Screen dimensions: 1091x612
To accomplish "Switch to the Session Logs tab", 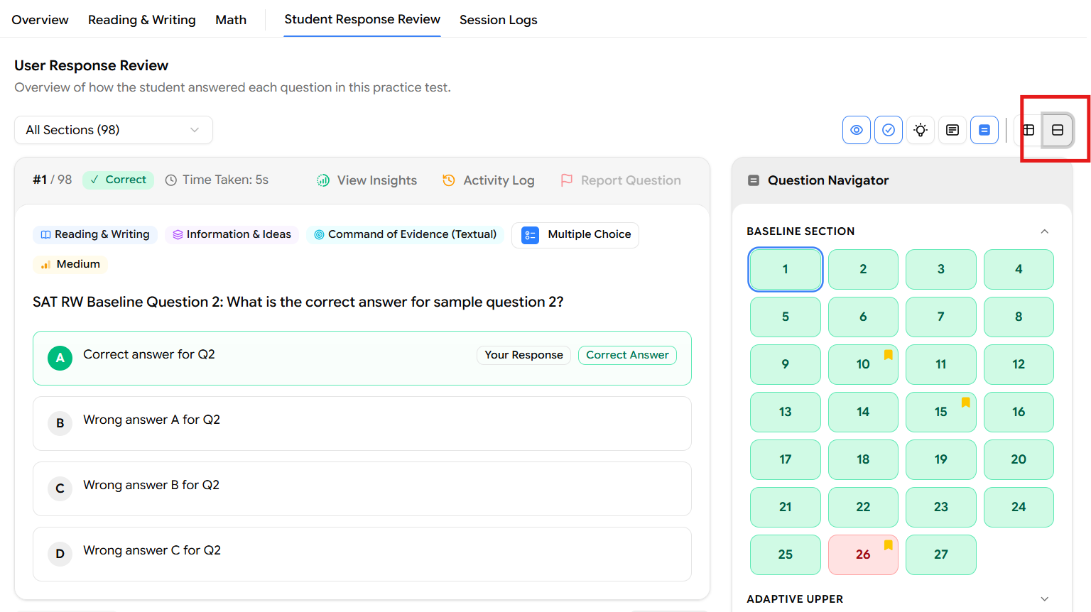I will [x=498, y=20].
